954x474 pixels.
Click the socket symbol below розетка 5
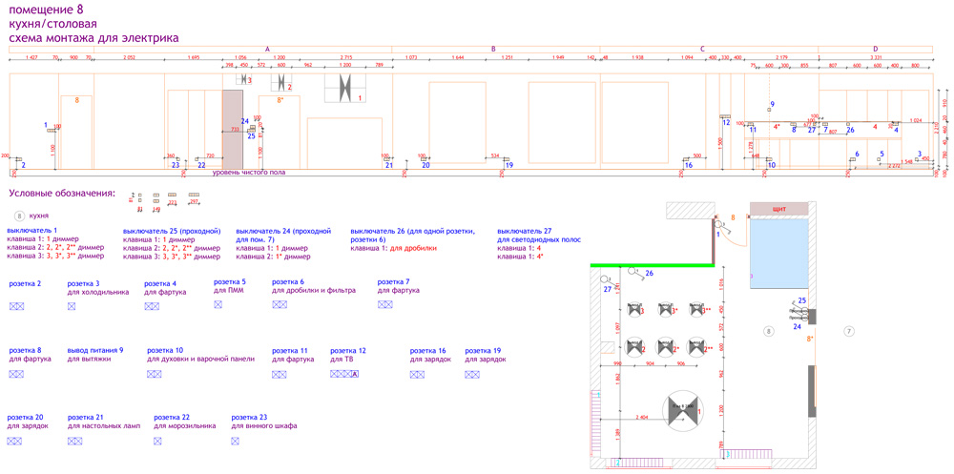point(218,305)
